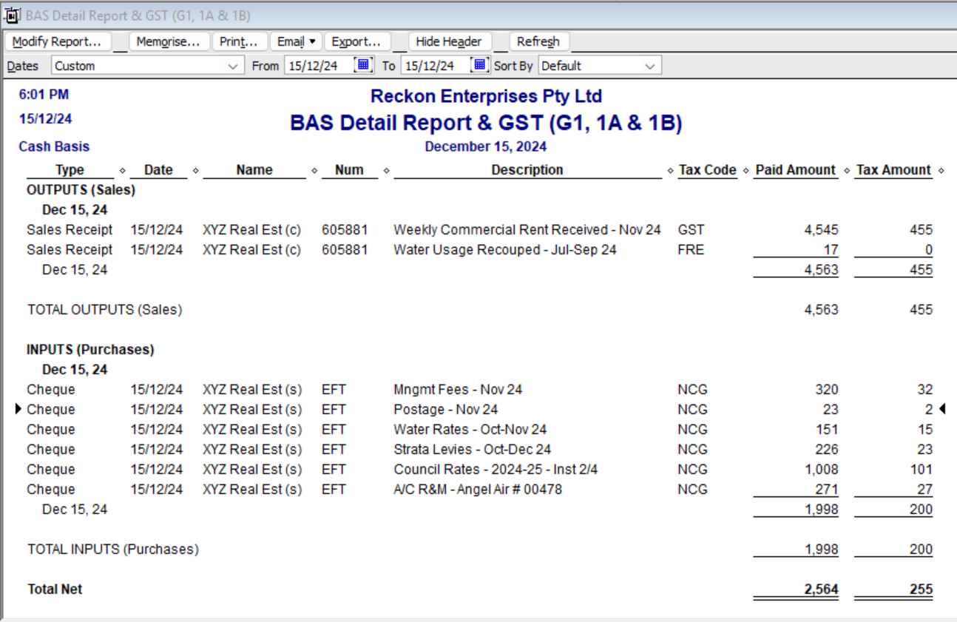This screenshot has height=622, width=957.
Task: Click the Reckon Enterprises Pty Ltd title
Action: pos(486,96)
